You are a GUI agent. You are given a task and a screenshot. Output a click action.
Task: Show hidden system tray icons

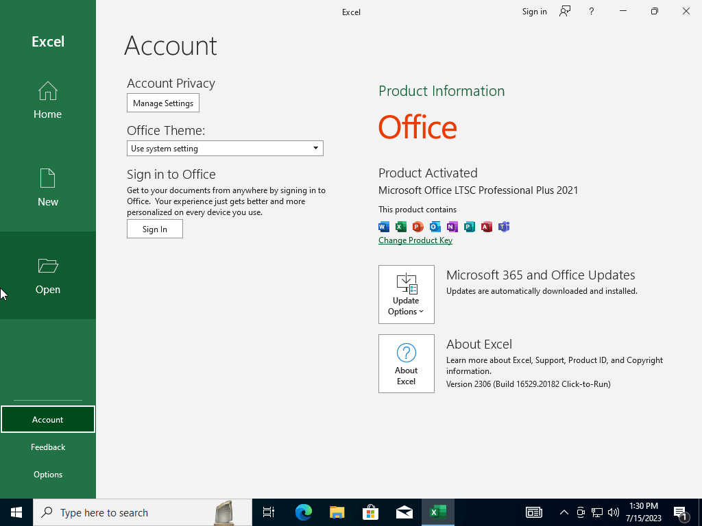[564, 512]
